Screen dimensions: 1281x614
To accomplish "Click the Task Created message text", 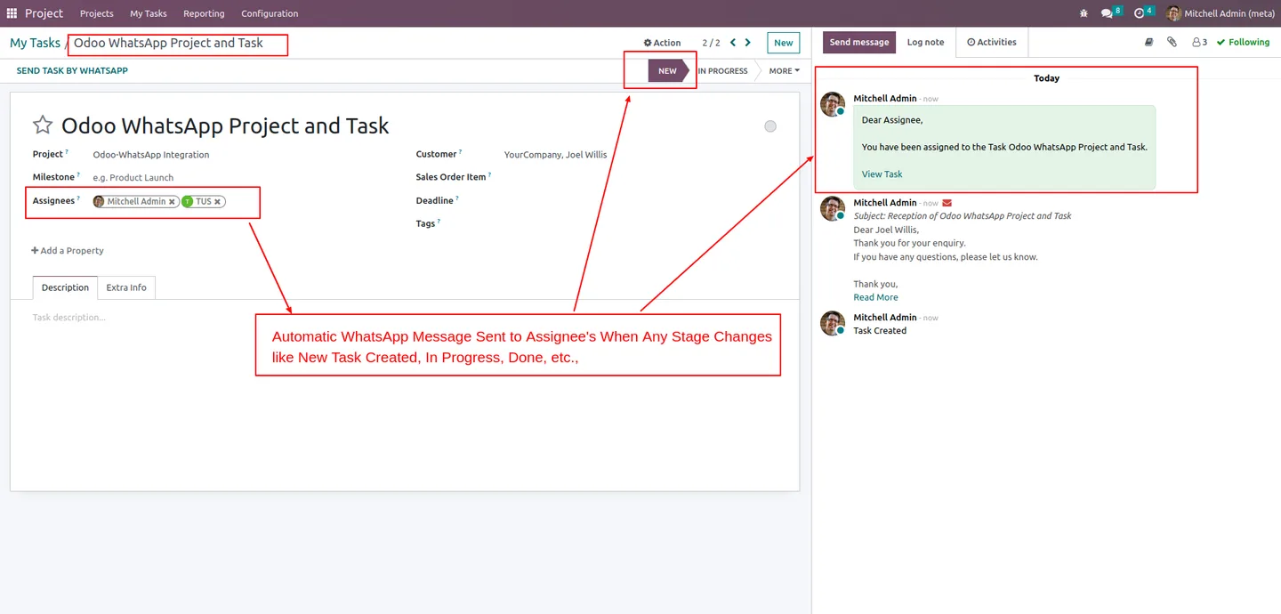I will [x=880, y=331].
